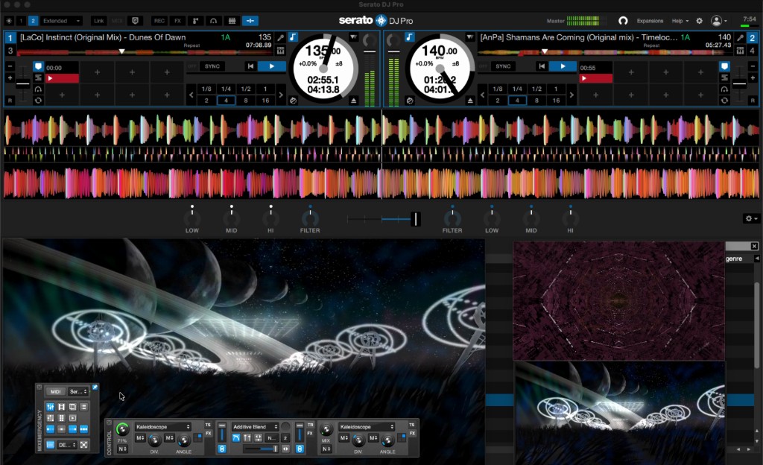Toggle the MIDI button in the MixEmergency panel
The image size is (763, 465).
click(x=55, y=391)
